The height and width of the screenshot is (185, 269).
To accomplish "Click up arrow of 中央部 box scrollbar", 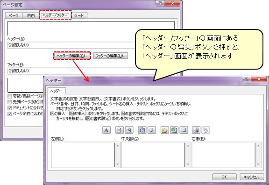I will click(188, 146).
